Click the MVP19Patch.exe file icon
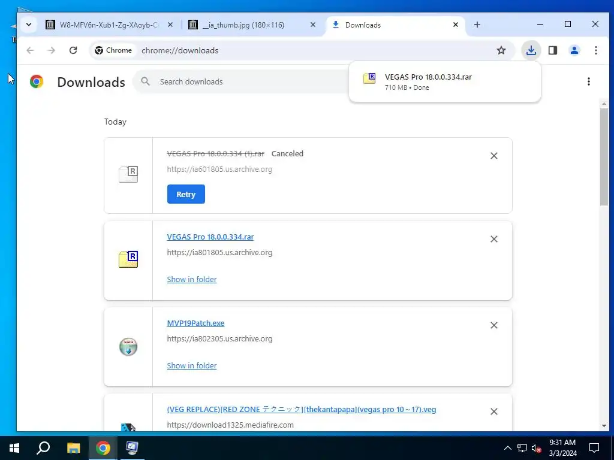This screenshot has width=614, height=460. pos(128,347)
